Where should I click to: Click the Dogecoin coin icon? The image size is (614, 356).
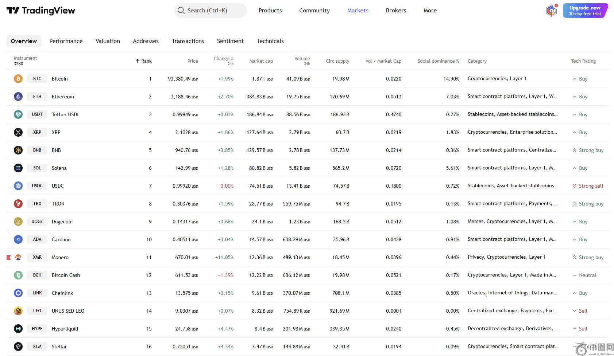(x=18, y=222)
